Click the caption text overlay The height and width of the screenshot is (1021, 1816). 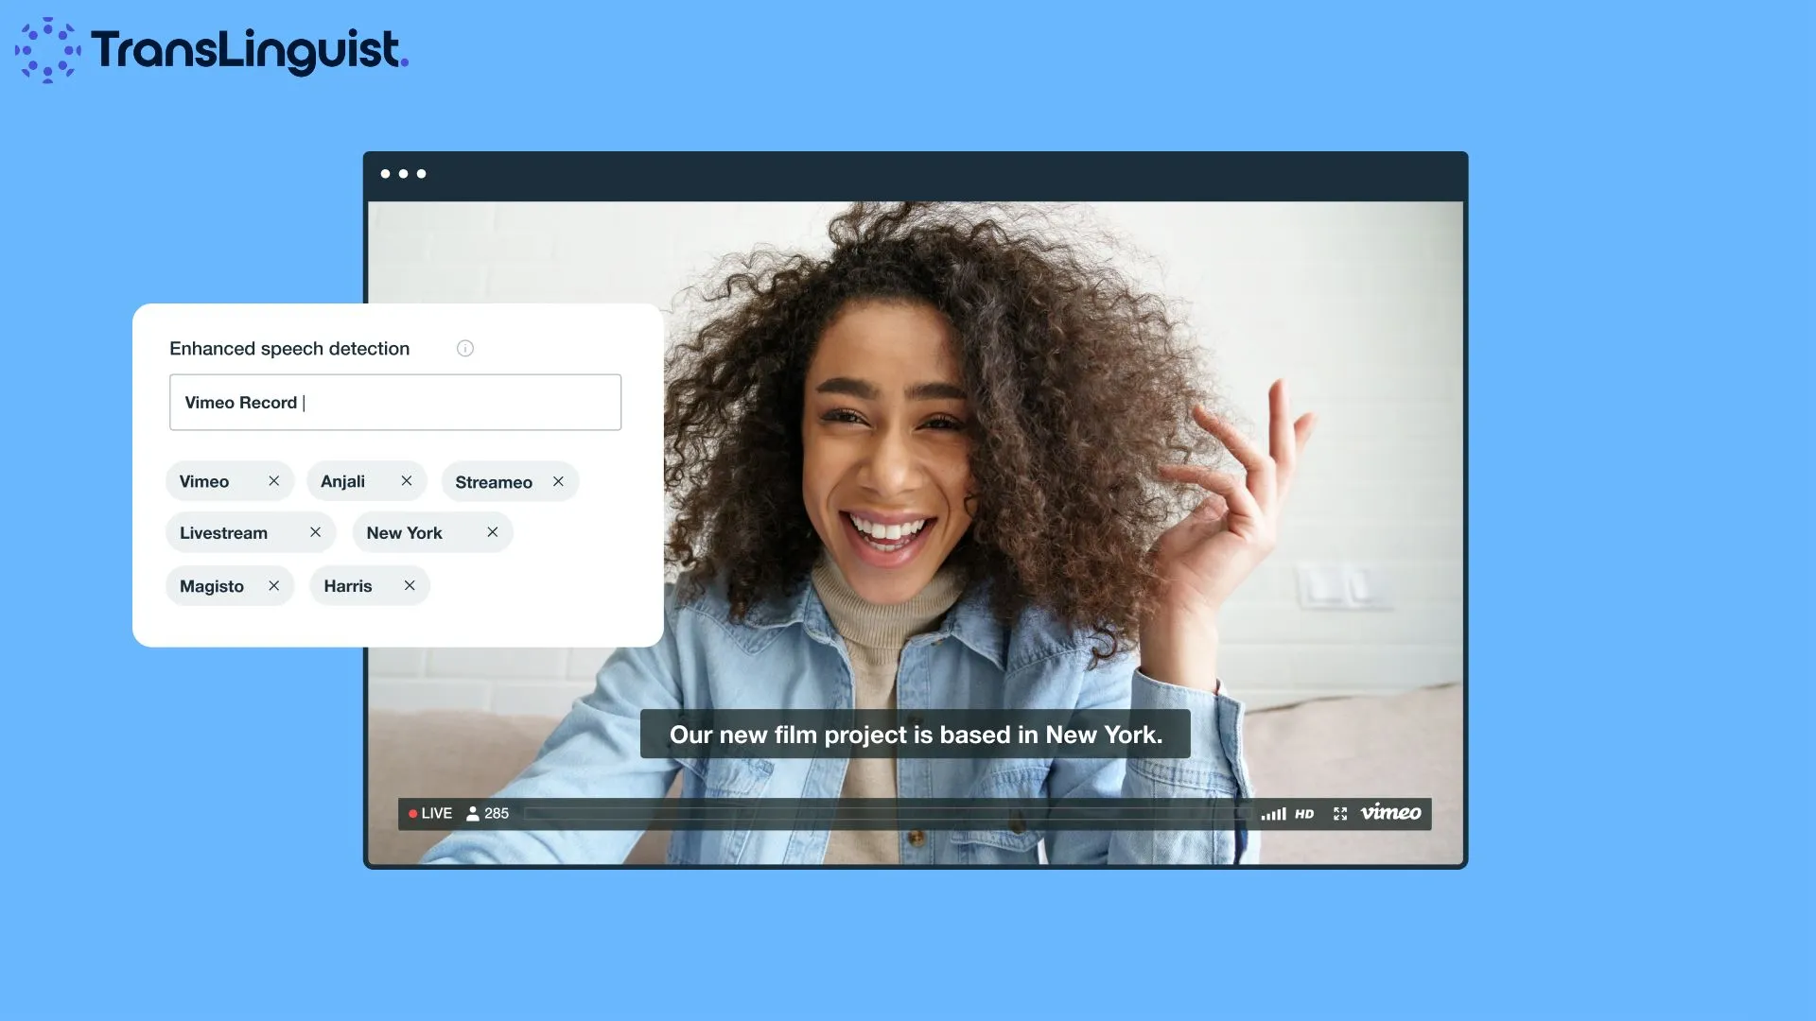pos(915,735)
